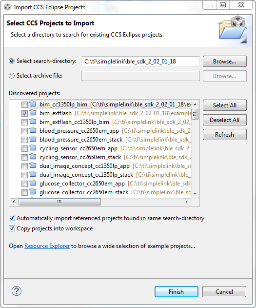Uncheck the bim_extflash project checkbox
The image size is (256, 308).
click(x=24, y=114)
